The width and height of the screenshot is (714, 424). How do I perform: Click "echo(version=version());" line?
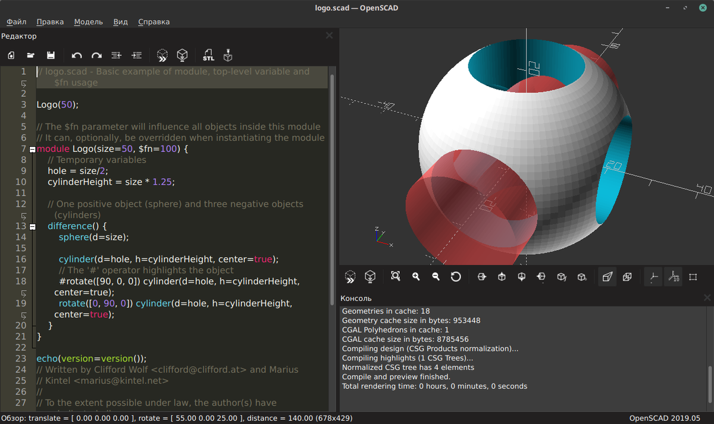pos(92,359)
